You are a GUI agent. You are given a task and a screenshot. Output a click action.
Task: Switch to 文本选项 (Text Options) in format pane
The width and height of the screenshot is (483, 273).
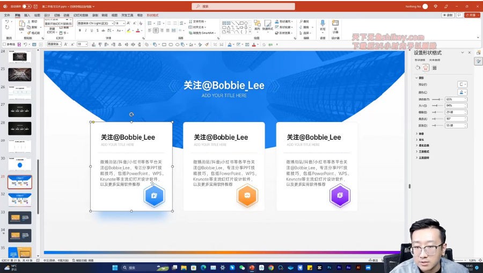435,60
